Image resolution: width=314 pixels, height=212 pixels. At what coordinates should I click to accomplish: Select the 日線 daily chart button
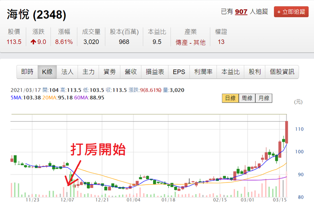click(230, 98)
